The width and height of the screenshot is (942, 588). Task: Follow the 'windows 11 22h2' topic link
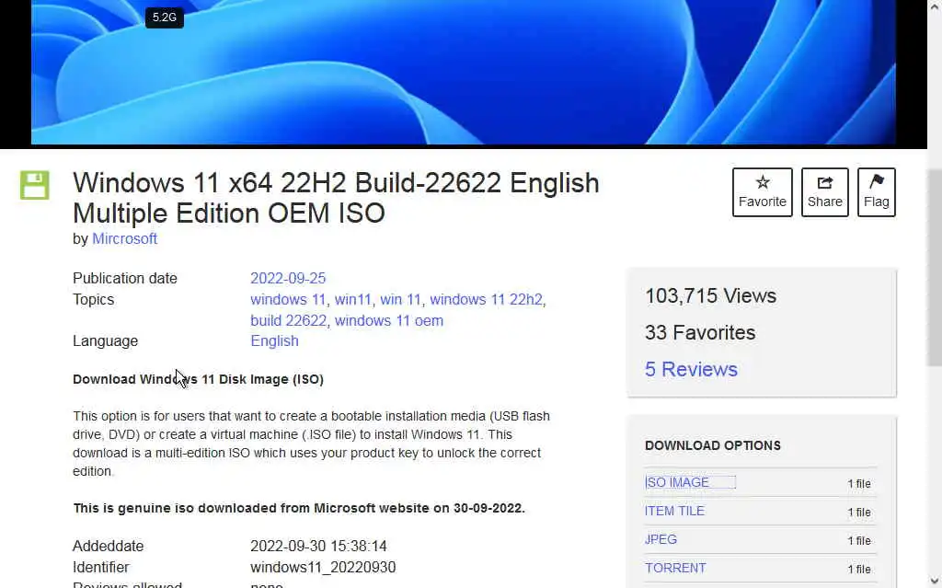[x=486, y=299]
